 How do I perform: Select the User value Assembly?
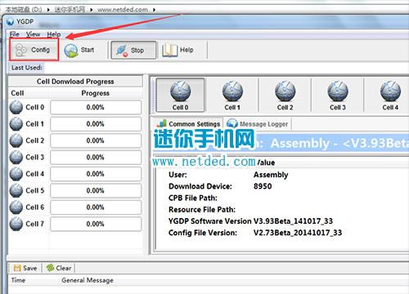coord(271,175)
